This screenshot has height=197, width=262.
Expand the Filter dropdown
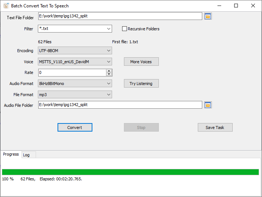pyautogui.click(x=109, y=29)
